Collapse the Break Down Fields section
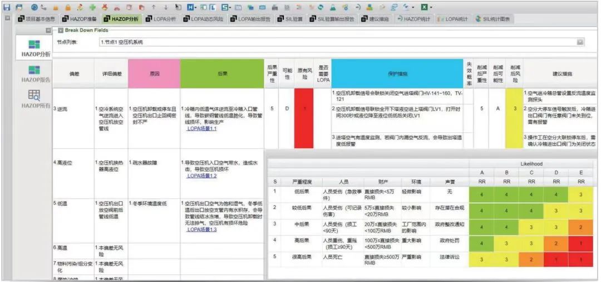 pyautogui.click(x=60, y=30)
